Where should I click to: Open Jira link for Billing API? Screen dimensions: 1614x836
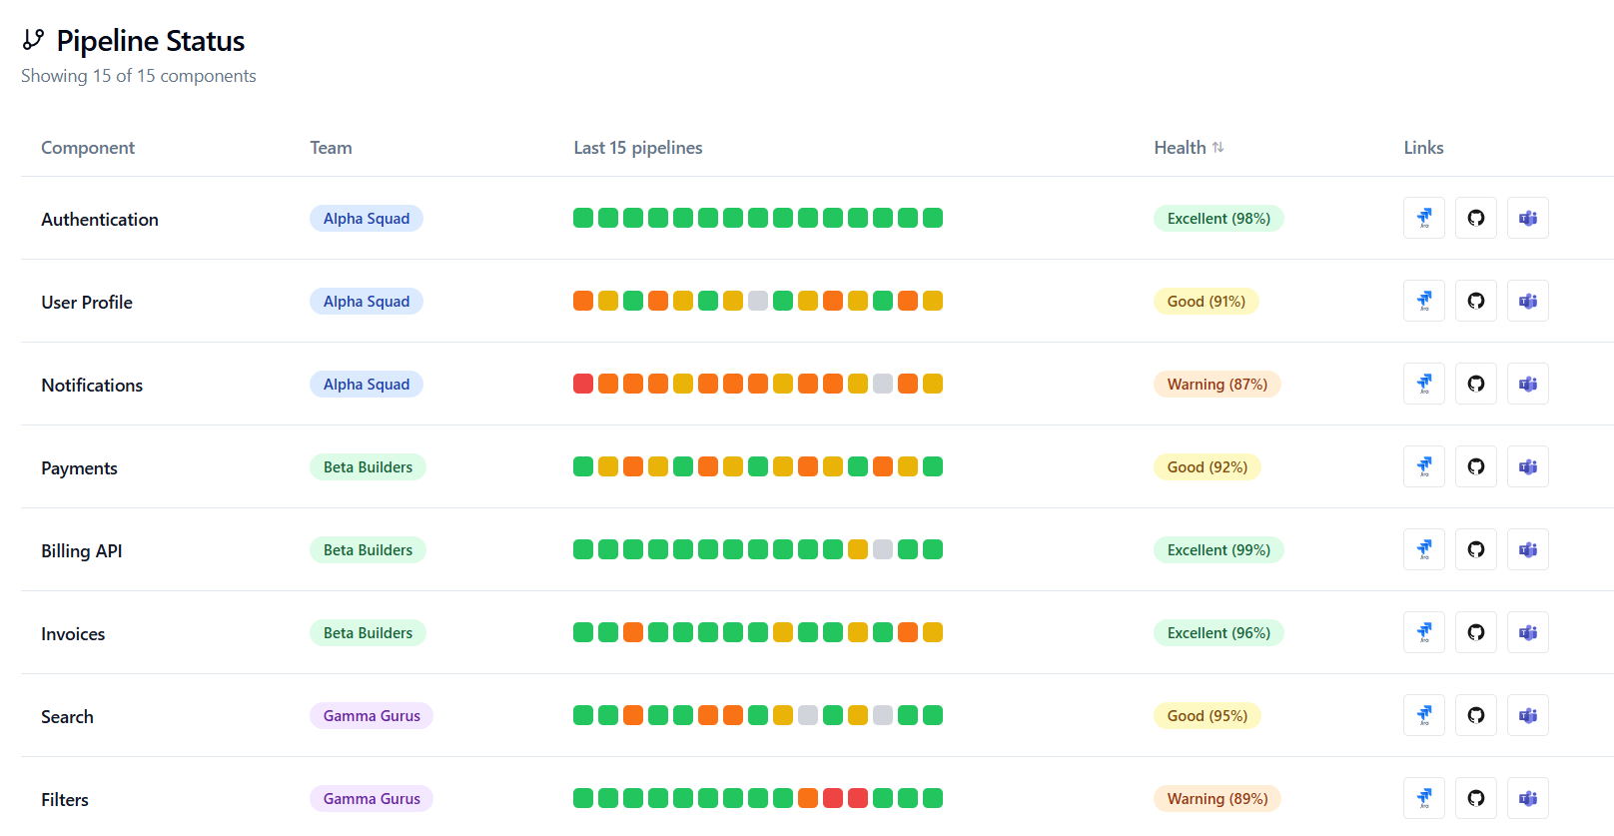coord(1424,549)
